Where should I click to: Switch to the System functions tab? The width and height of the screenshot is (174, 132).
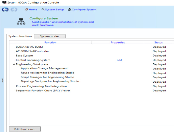(20, 36)
